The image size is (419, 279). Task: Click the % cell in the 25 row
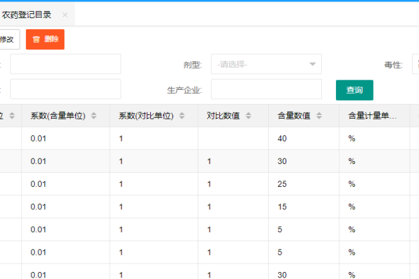(374, 184)
